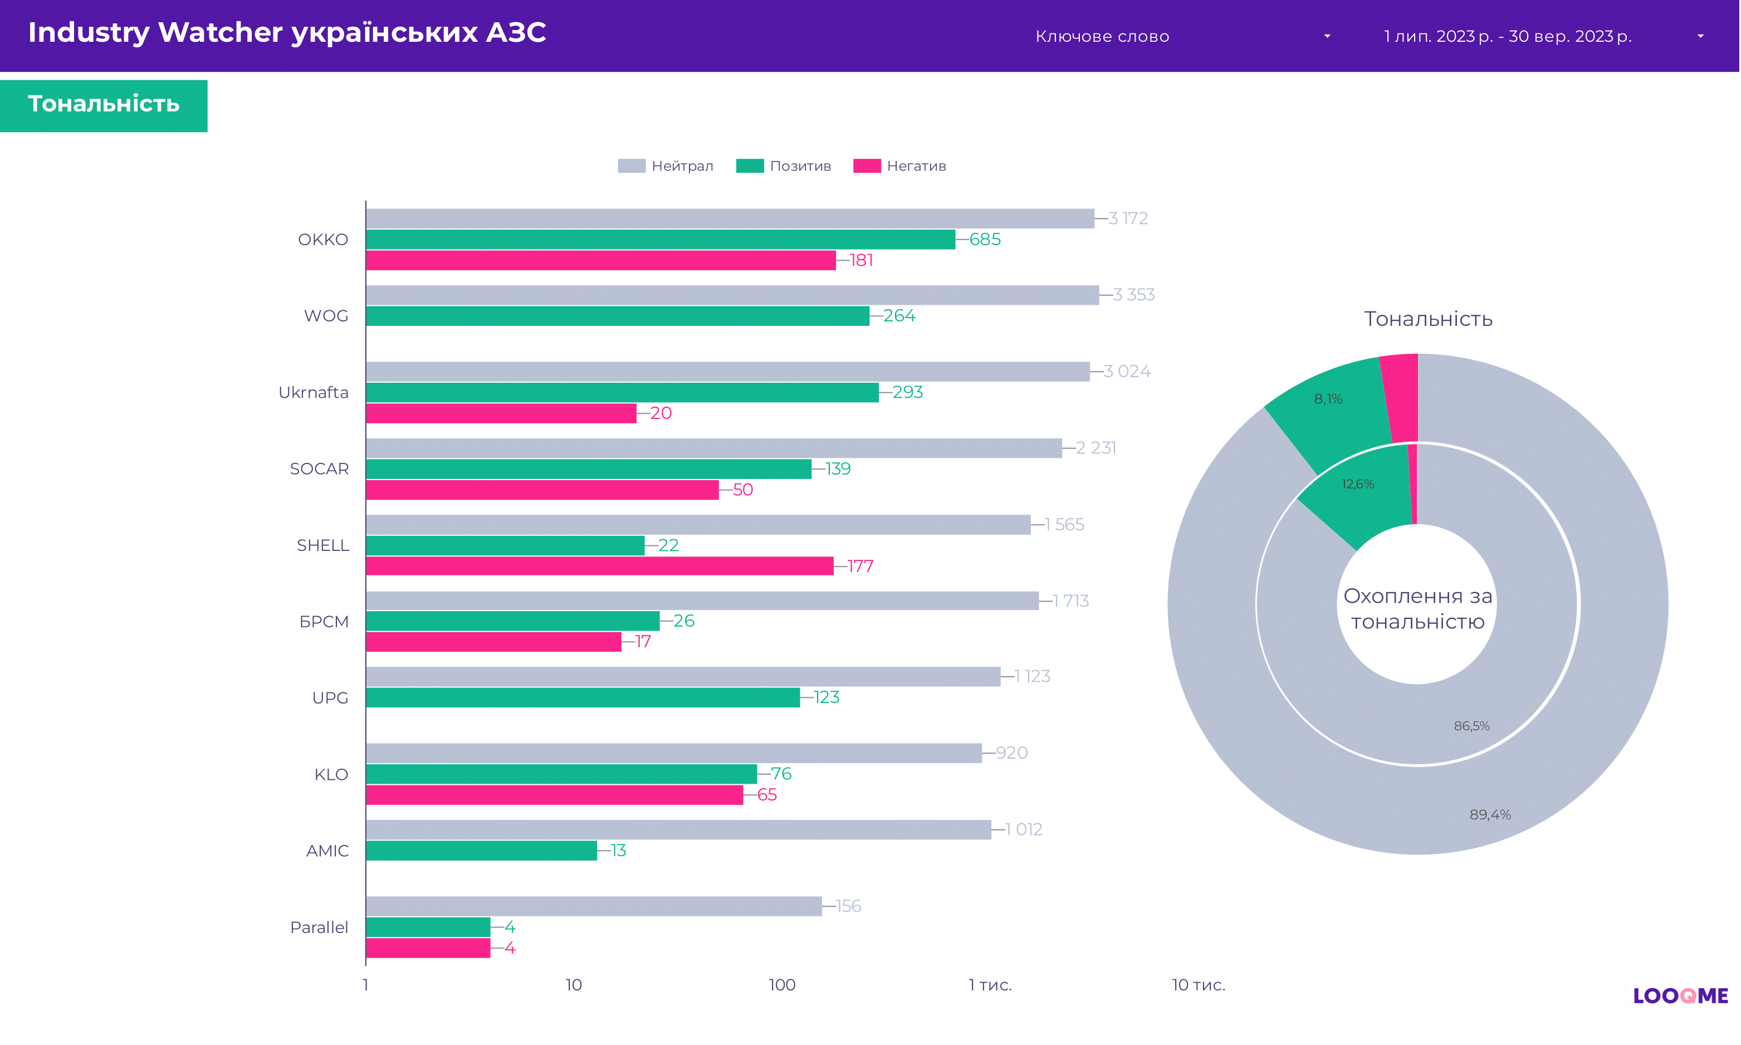Click the WOG neutral bar 3 353
This screenshot has width=1741, height=1045.
pos(732,295)
